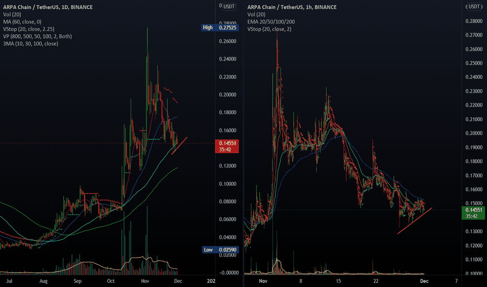Viewport: 487px width, 287px height.
Task: Click 0.24000 on the left price scale
Action: tap(228, 59)
